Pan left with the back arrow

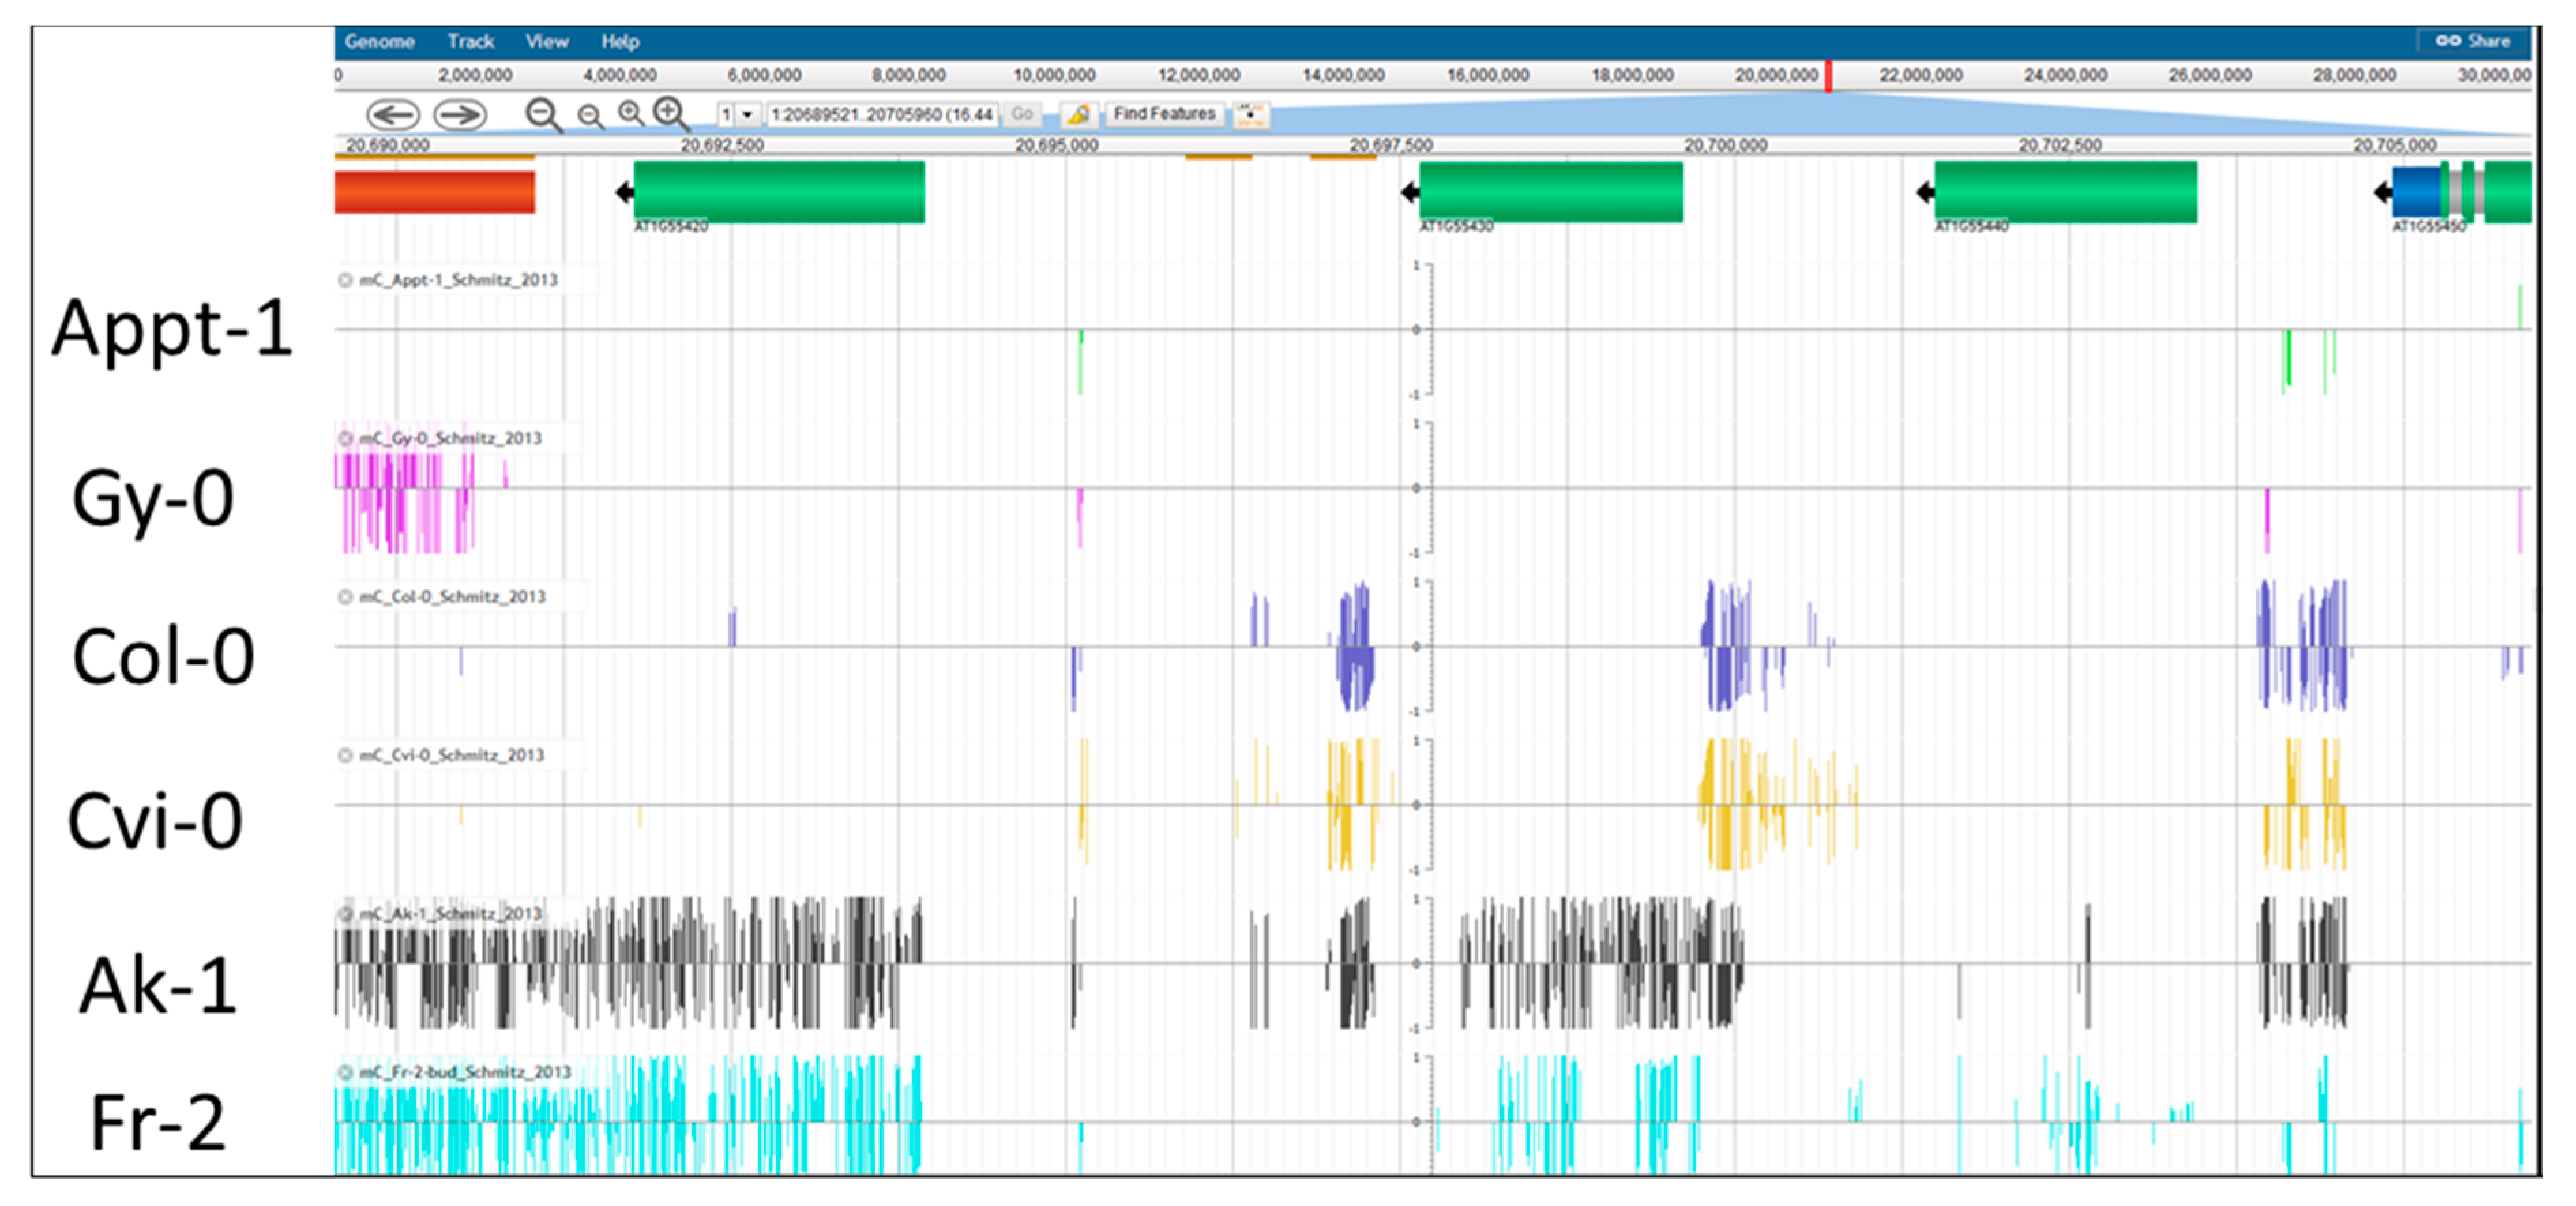pyautogui.click(x=392, y=115)
